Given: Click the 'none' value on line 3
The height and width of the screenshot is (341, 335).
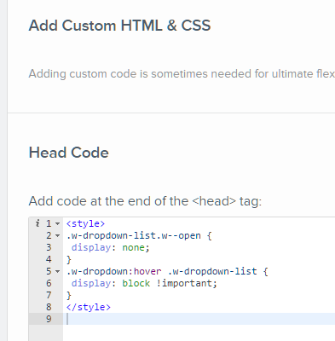Looking at the screenshot, I should [x=133, y=247].
